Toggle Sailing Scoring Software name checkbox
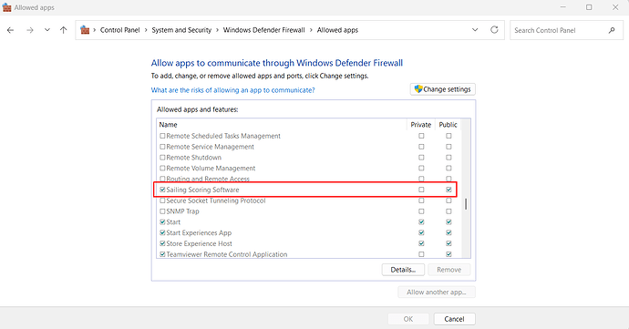The height and width of the screenshot is (329, 629). point(162,190)
